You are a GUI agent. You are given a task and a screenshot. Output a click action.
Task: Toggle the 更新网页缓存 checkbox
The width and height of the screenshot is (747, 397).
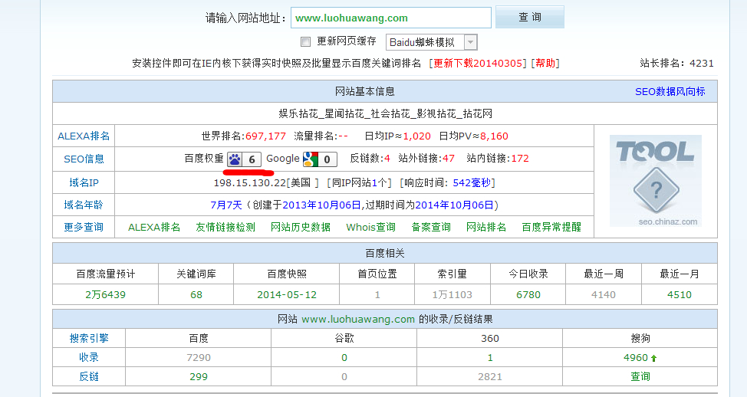[x=305, y=42]
